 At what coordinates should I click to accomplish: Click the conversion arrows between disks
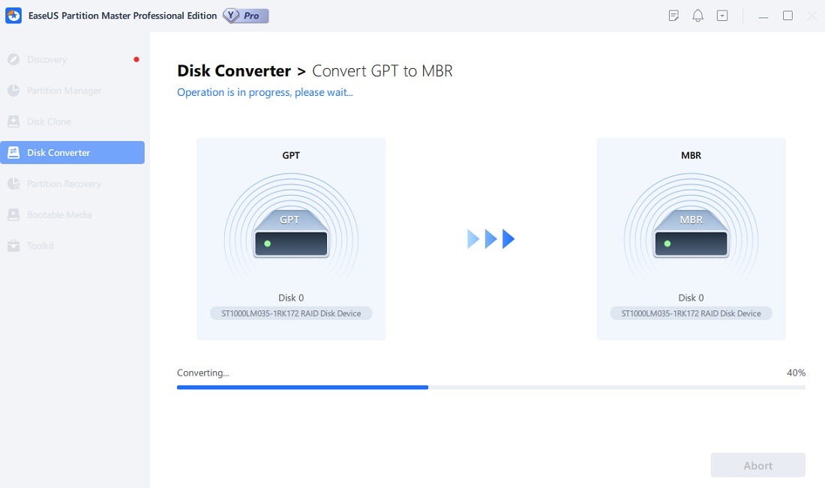pyautogui.click(x=490, y=238)
